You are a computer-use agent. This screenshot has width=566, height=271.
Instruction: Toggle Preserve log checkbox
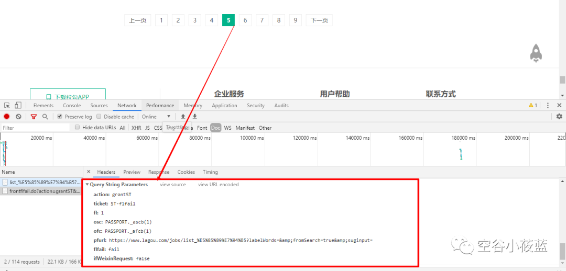point(60,116)
